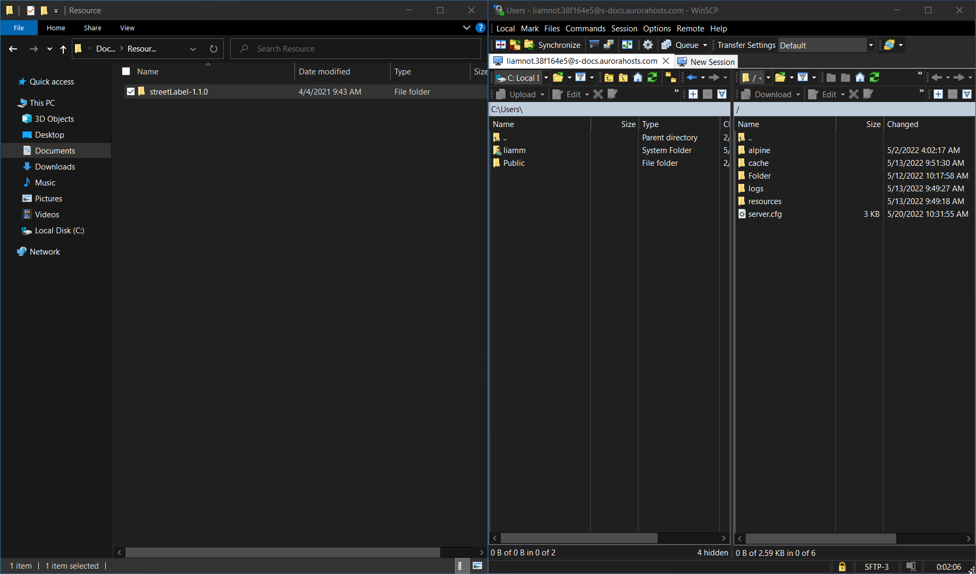Switch to large icons view in Explorer
Screen dimensions: 976x574
pyautogui.click(x=477, y=566)
